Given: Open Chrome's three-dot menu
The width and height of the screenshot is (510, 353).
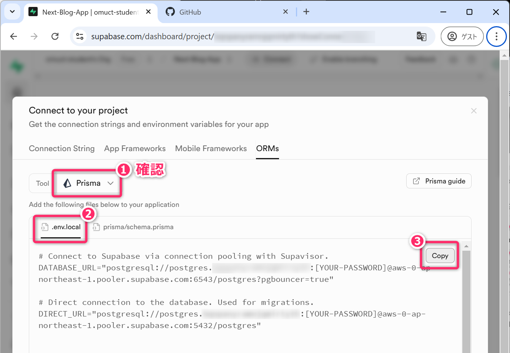Looking at the screenshot, I should pyautogui.click(x=496, y=37).
